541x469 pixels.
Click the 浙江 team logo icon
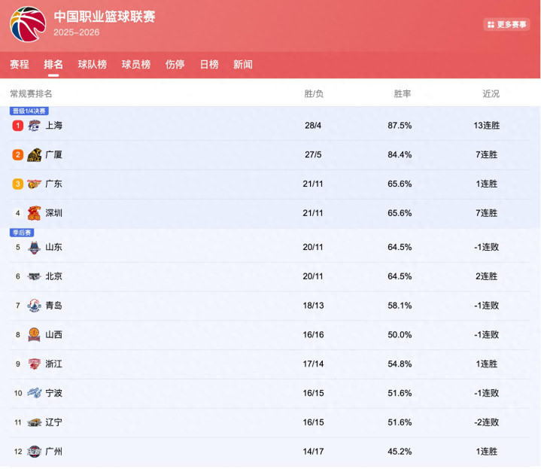(34, 364)
